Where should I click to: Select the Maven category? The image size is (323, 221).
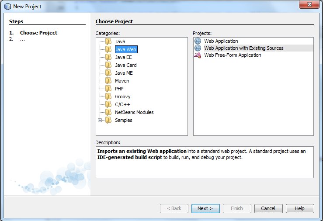pos(122,81)
